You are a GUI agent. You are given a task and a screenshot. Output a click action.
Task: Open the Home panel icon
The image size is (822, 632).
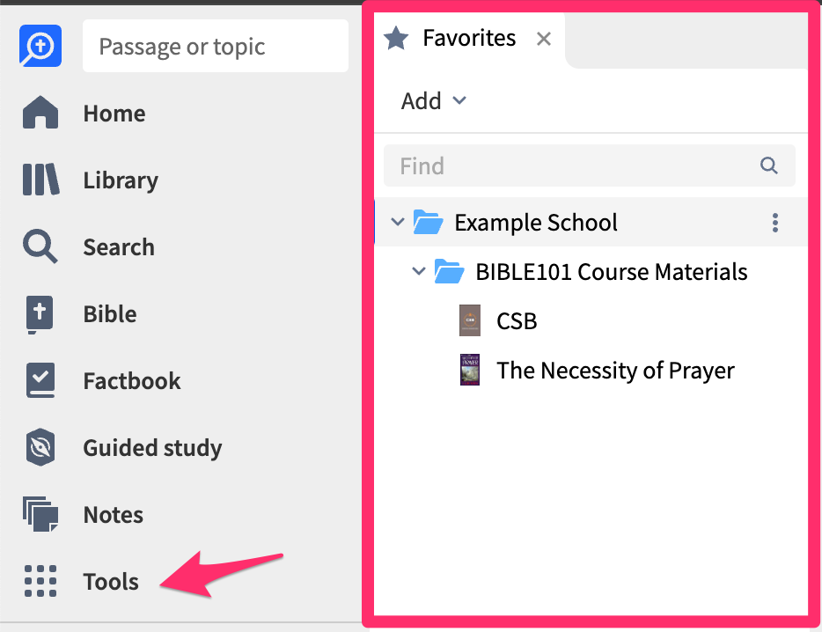pos(40,113)
